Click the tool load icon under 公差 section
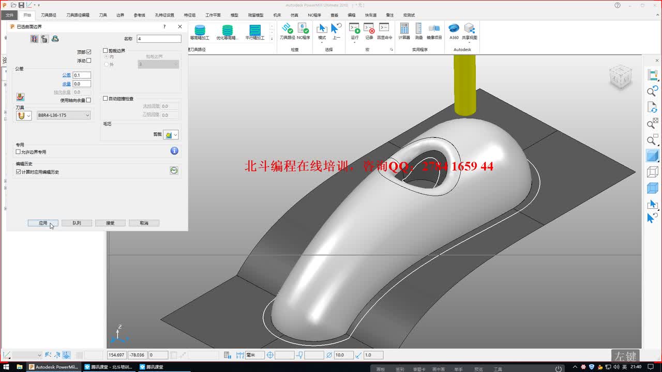662x372 pixels. click(20, 97)
